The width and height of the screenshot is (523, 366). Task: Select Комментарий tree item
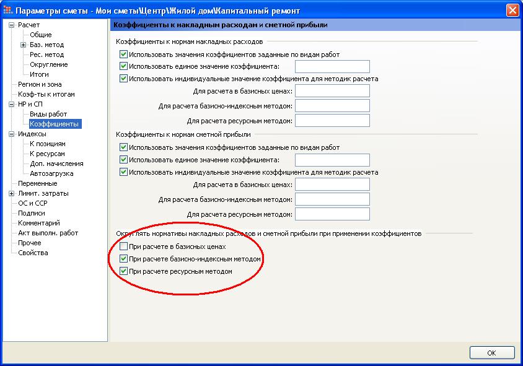point(39,223)
